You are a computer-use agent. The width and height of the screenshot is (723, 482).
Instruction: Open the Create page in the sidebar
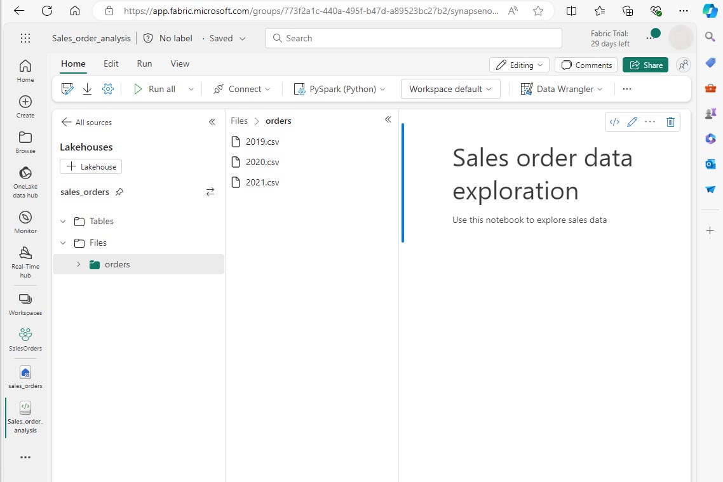(25, 107)
